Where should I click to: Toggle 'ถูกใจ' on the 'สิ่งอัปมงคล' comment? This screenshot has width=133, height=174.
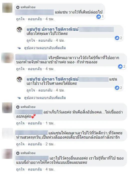(x=20, y=123)
